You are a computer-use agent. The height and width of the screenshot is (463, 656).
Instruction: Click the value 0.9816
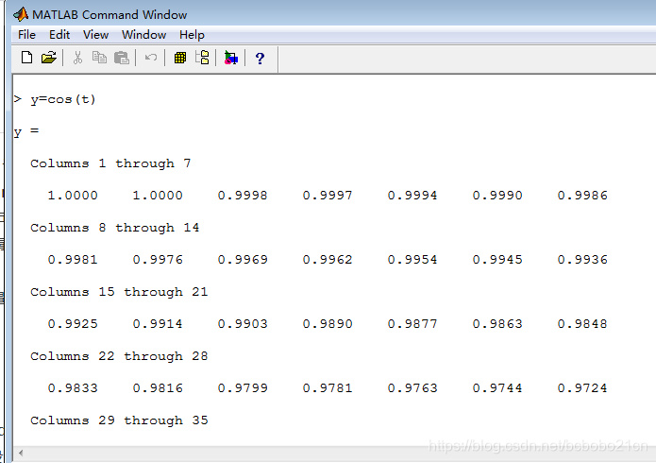coord(158,388)
